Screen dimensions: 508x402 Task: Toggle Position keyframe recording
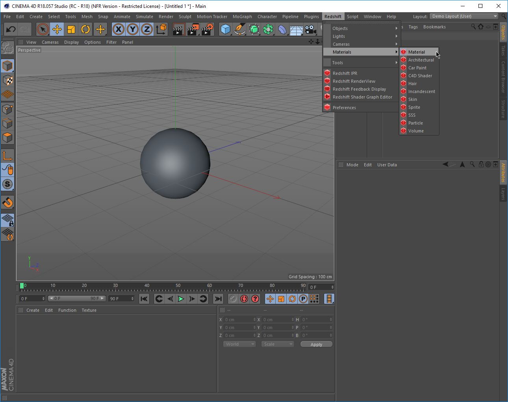tap(270, 299)
